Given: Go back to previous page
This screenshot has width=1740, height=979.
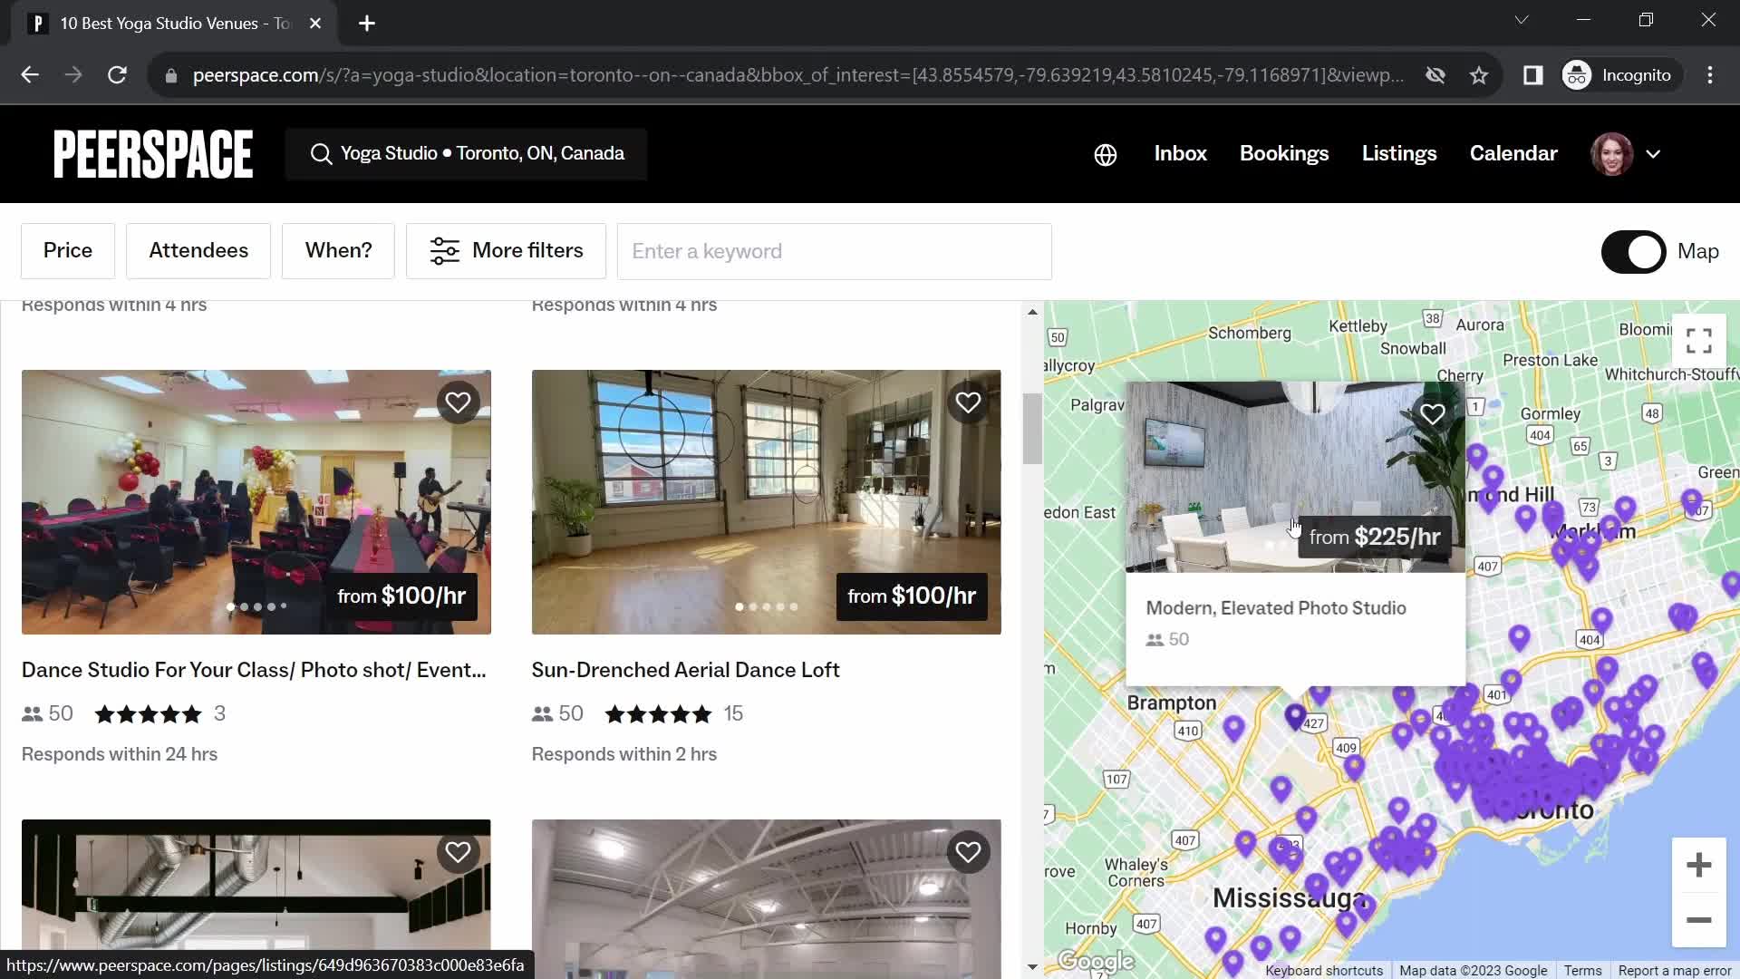Looking at the screenshot, I should click(x=30, y=75).
